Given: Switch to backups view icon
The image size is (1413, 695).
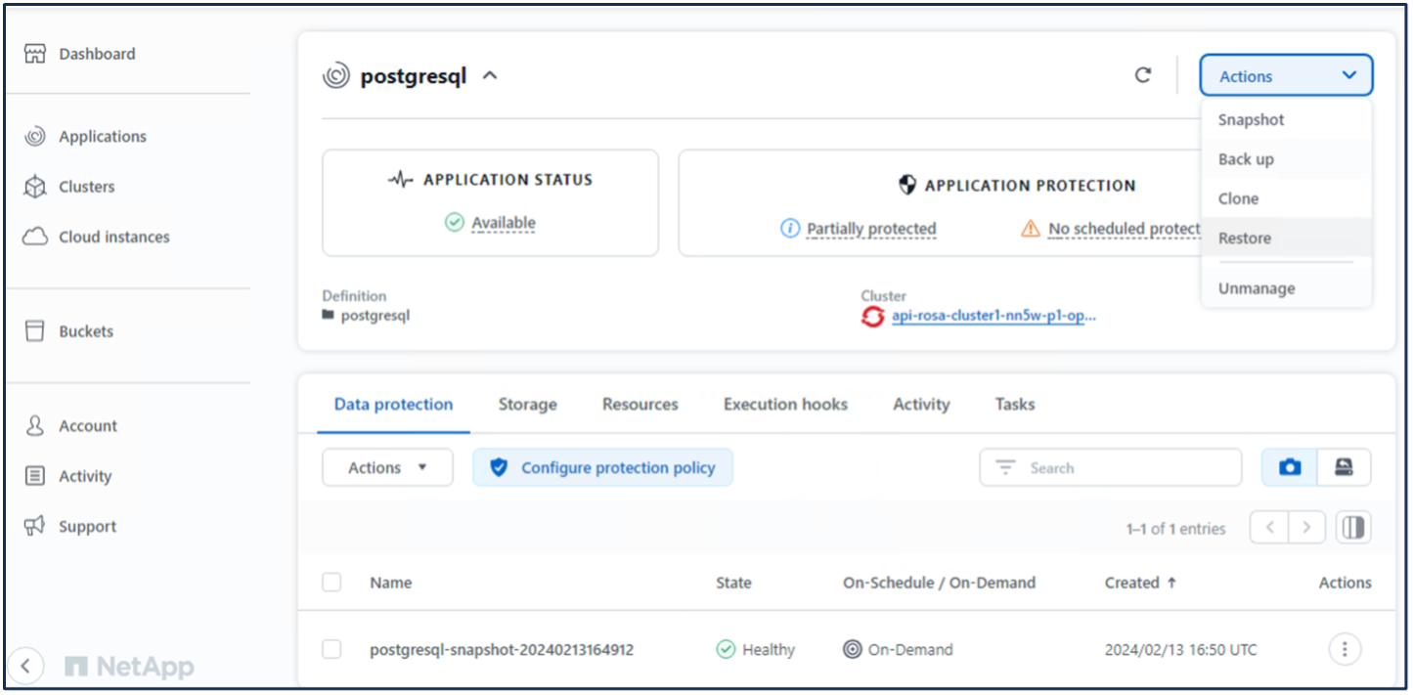Looking at the screenshot, I should click(1344, 468).
